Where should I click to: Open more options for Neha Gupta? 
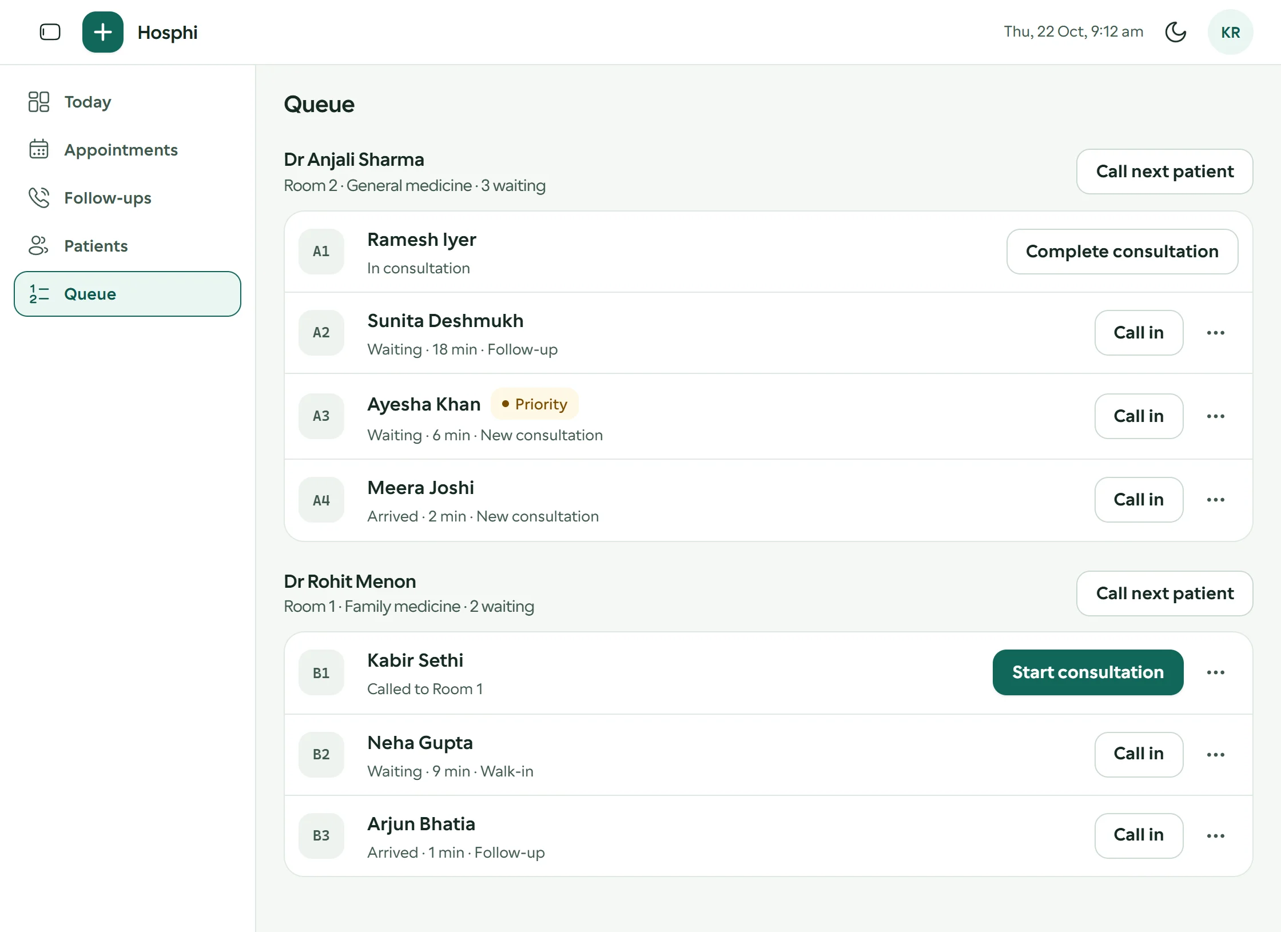click(1216, 755)
